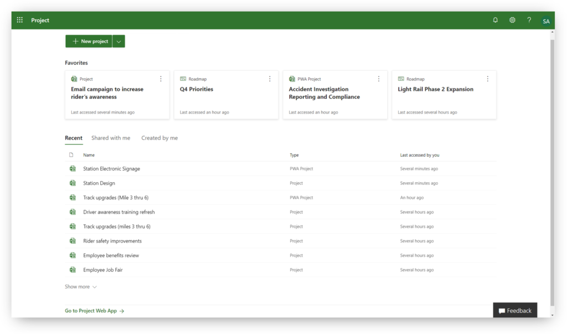Open Station Electronic Signage project
This screenshot has height=334, width=567.
pos(111,168)
